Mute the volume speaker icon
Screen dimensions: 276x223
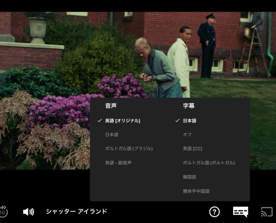tap(28, 212)
